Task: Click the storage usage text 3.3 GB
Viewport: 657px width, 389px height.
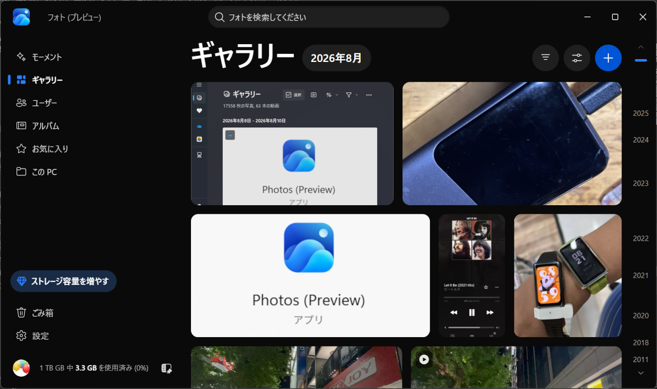Action: (x=86, y=368)
